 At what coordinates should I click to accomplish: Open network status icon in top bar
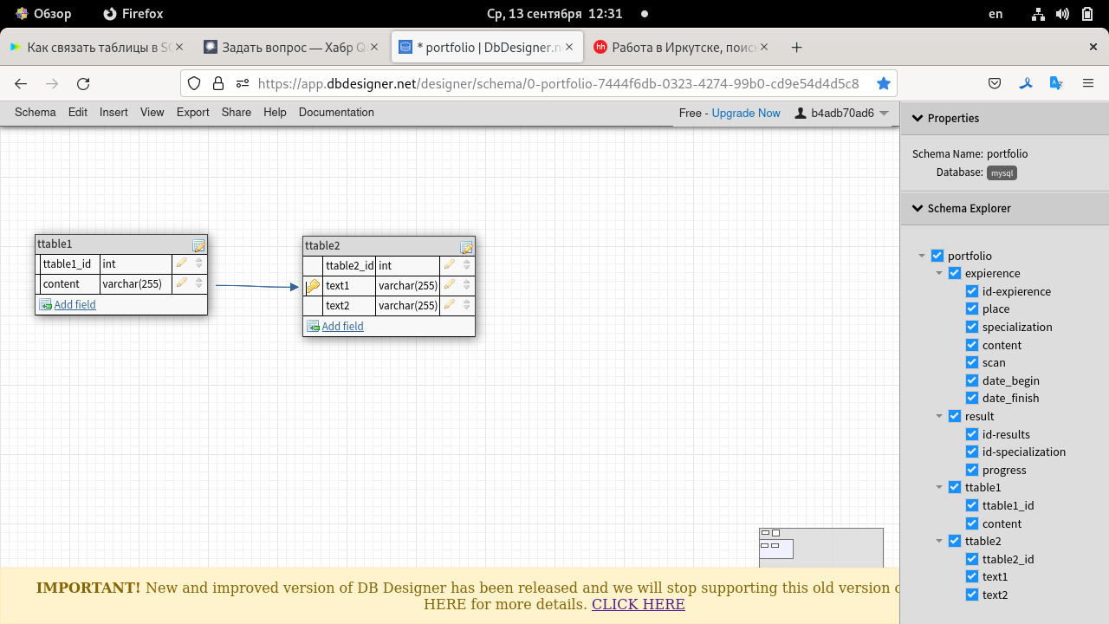point(1038,14)
